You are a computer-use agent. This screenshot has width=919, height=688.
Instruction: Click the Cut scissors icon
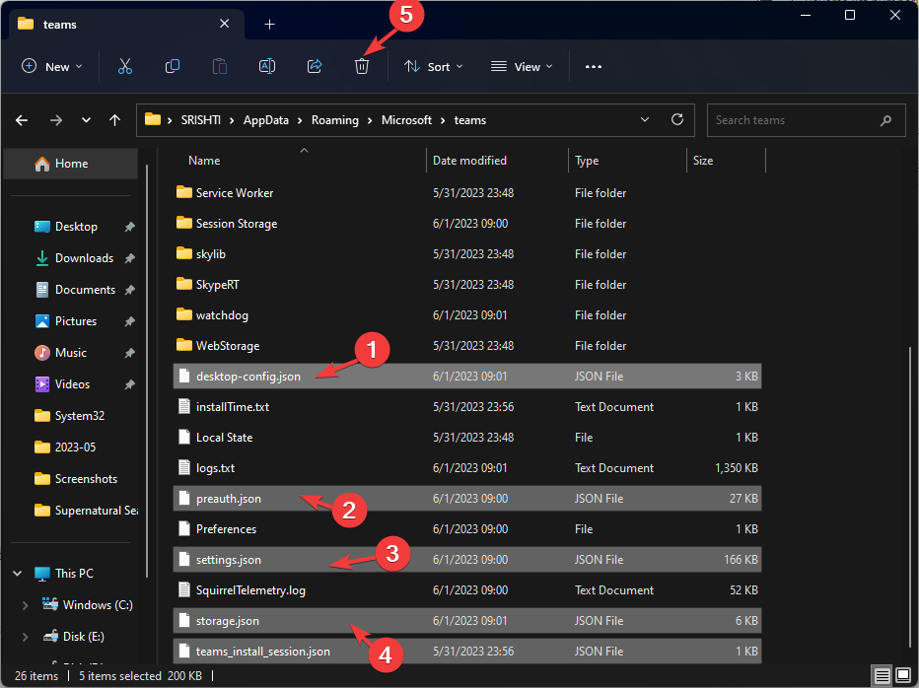[125, 66]
